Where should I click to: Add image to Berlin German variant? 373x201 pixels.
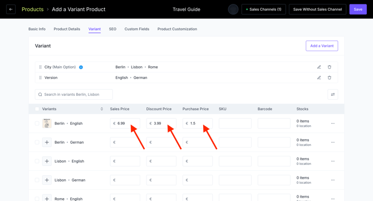point(47,142)
